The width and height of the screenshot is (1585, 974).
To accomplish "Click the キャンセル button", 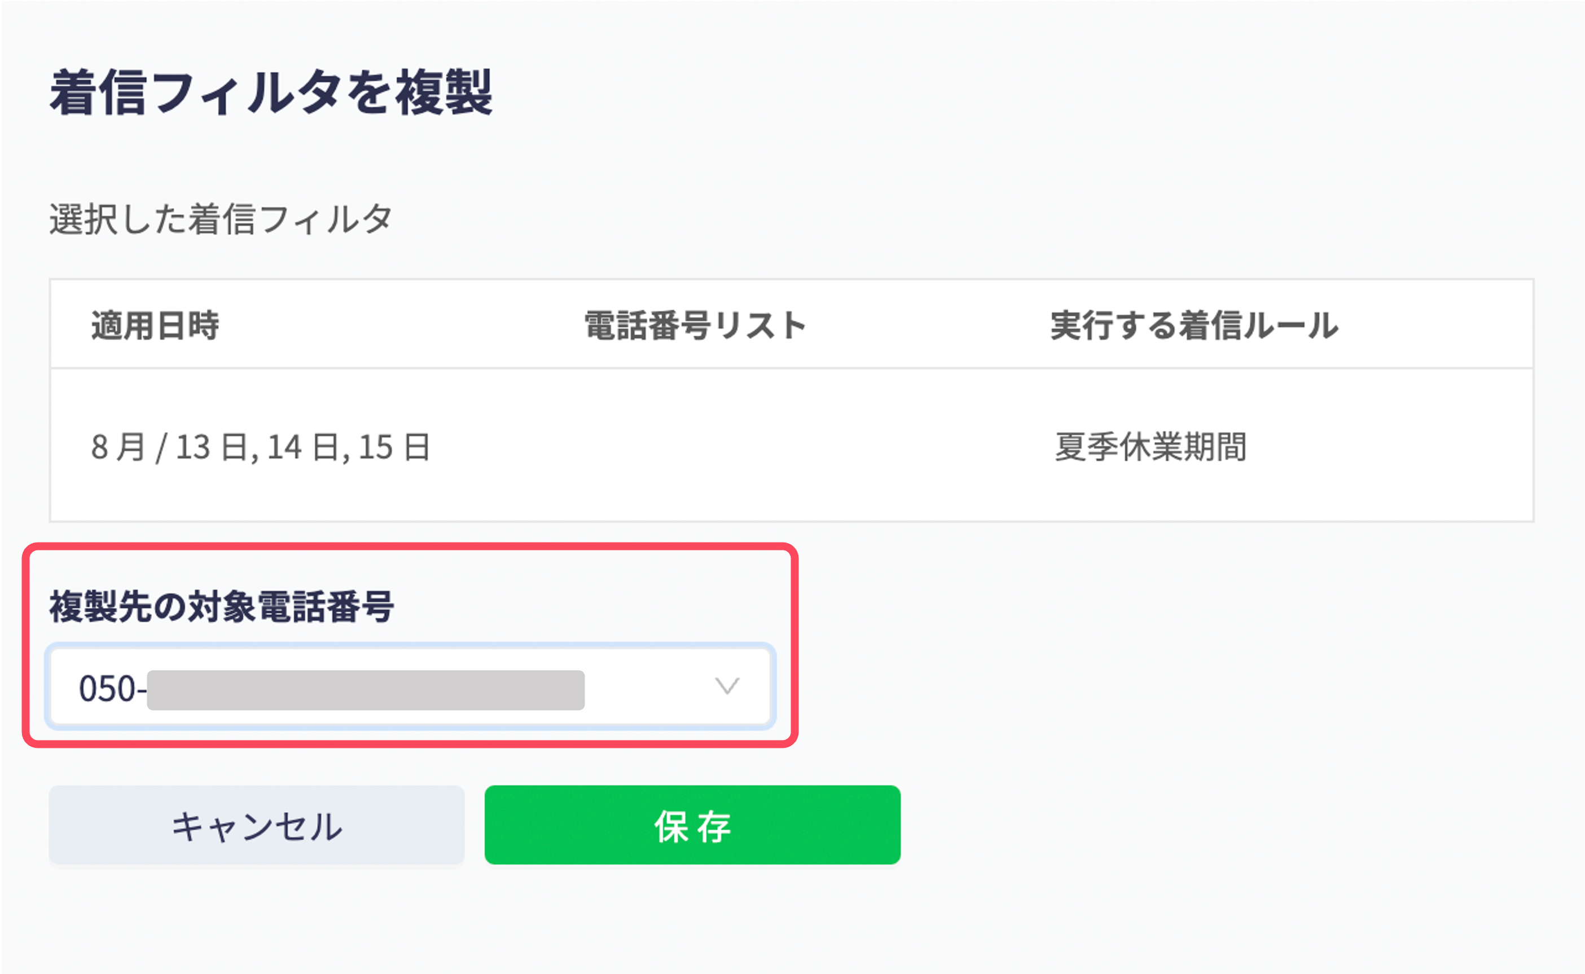I will click(256, 825).
